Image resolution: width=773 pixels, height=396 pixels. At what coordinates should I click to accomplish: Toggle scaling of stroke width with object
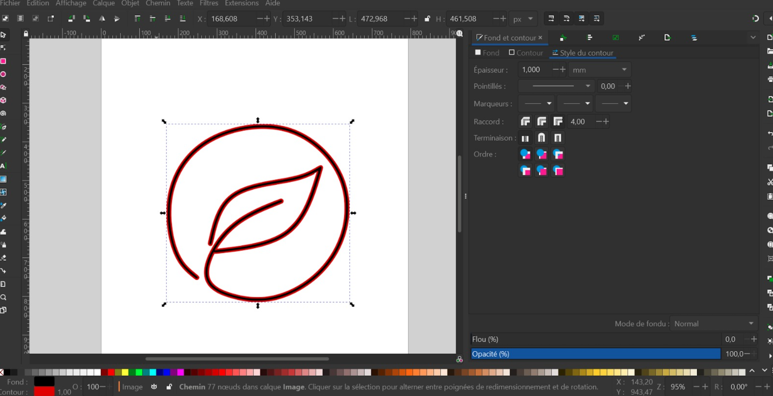551,18
